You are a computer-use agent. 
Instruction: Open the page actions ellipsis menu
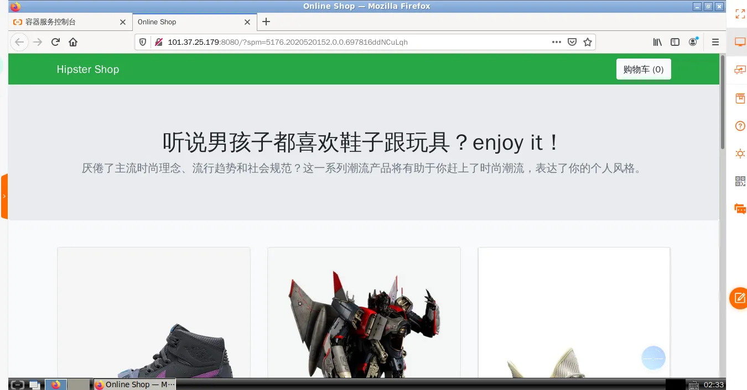pos(556,41)
